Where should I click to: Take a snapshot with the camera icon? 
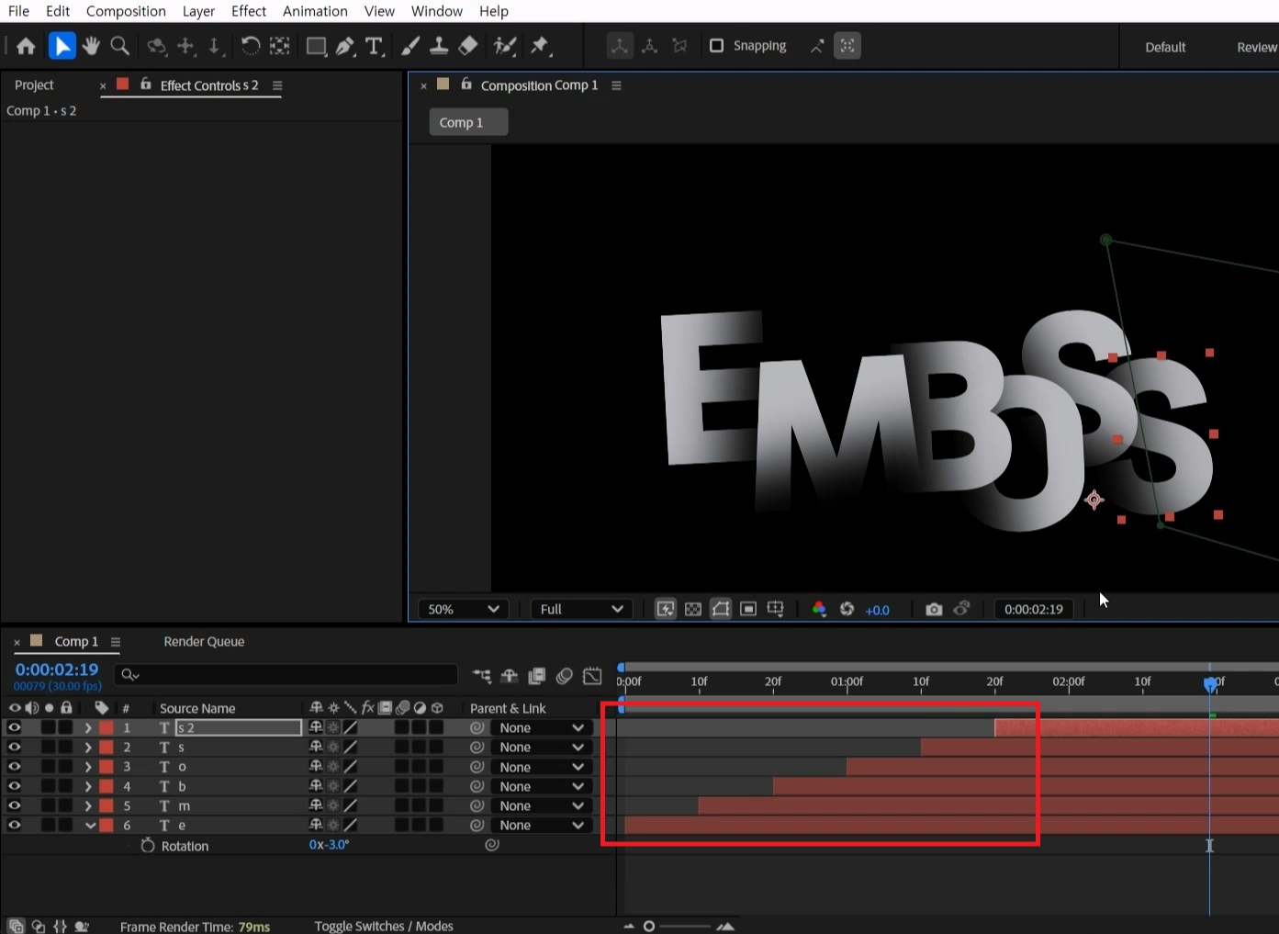click(934, 609)
